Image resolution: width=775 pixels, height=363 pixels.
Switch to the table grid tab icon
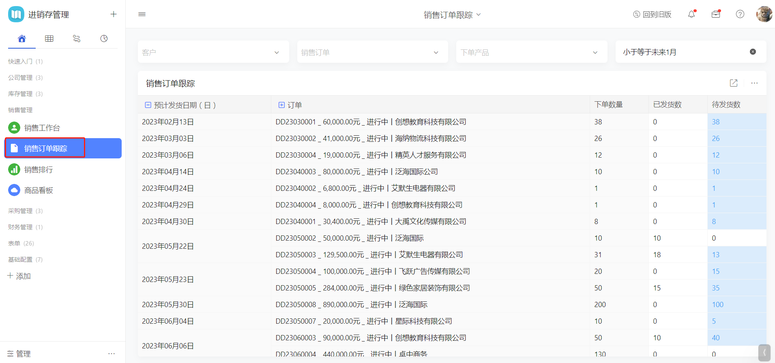49,38
